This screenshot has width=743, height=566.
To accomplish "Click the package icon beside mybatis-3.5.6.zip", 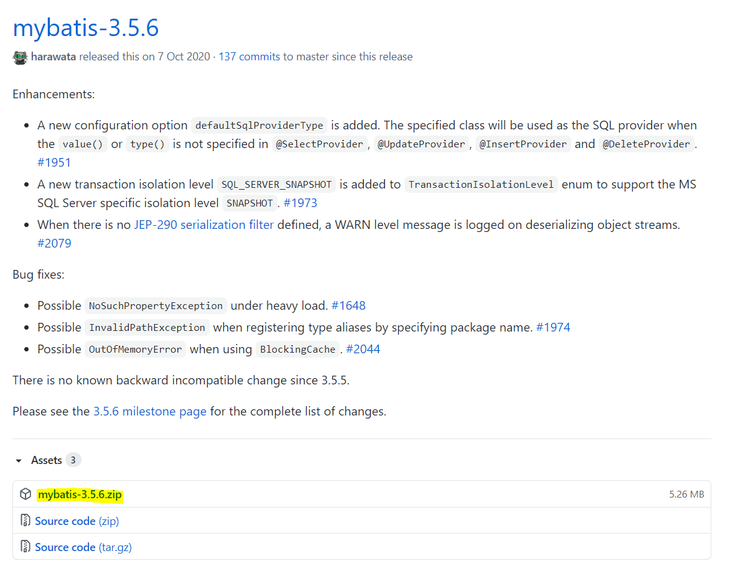I will tap(26, 494).
